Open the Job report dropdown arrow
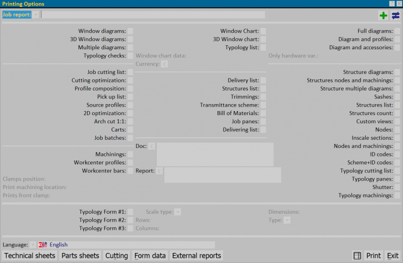The width and height of the screenshot is (403, 263). pos(36,15)
